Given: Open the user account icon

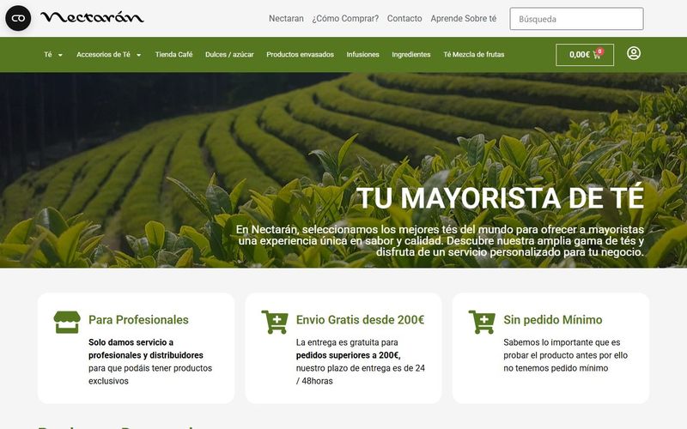Looking at the screenshot, I should pos(634,53).
